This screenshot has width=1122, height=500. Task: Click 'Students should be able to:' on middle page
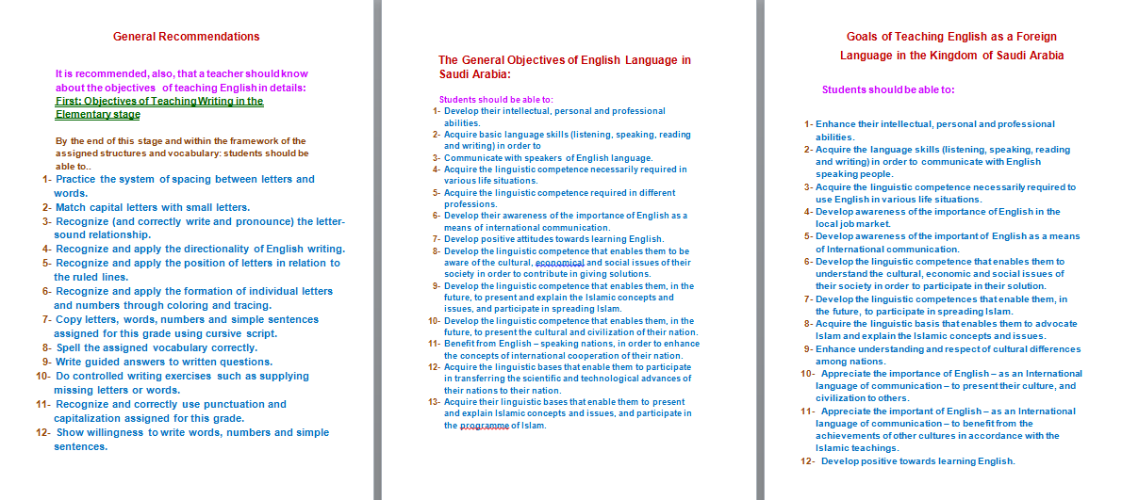coord(496,99)
